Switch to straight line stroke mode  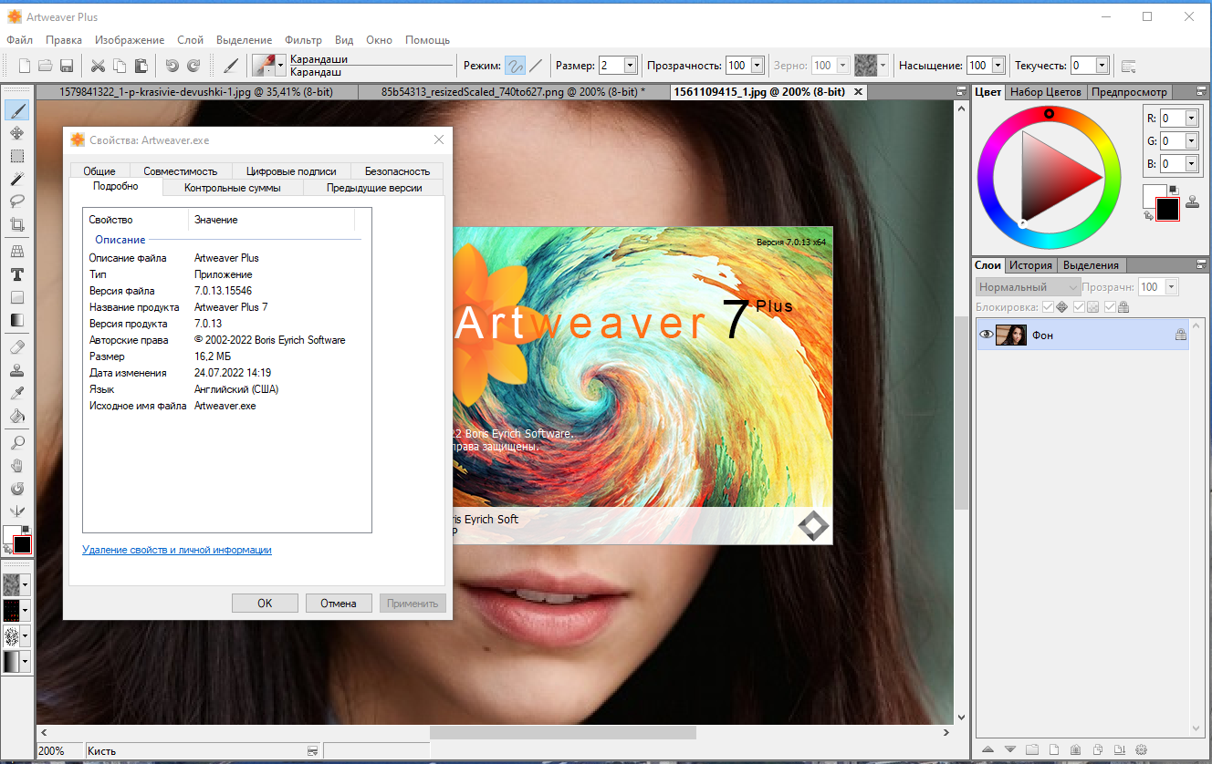(x=536, y=66)
